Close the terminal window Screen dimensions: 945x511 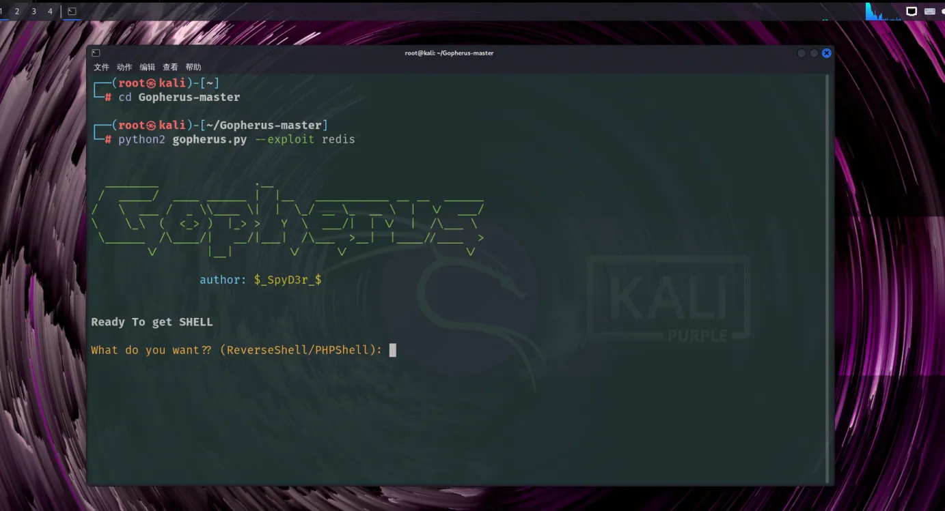click(826, 53)
